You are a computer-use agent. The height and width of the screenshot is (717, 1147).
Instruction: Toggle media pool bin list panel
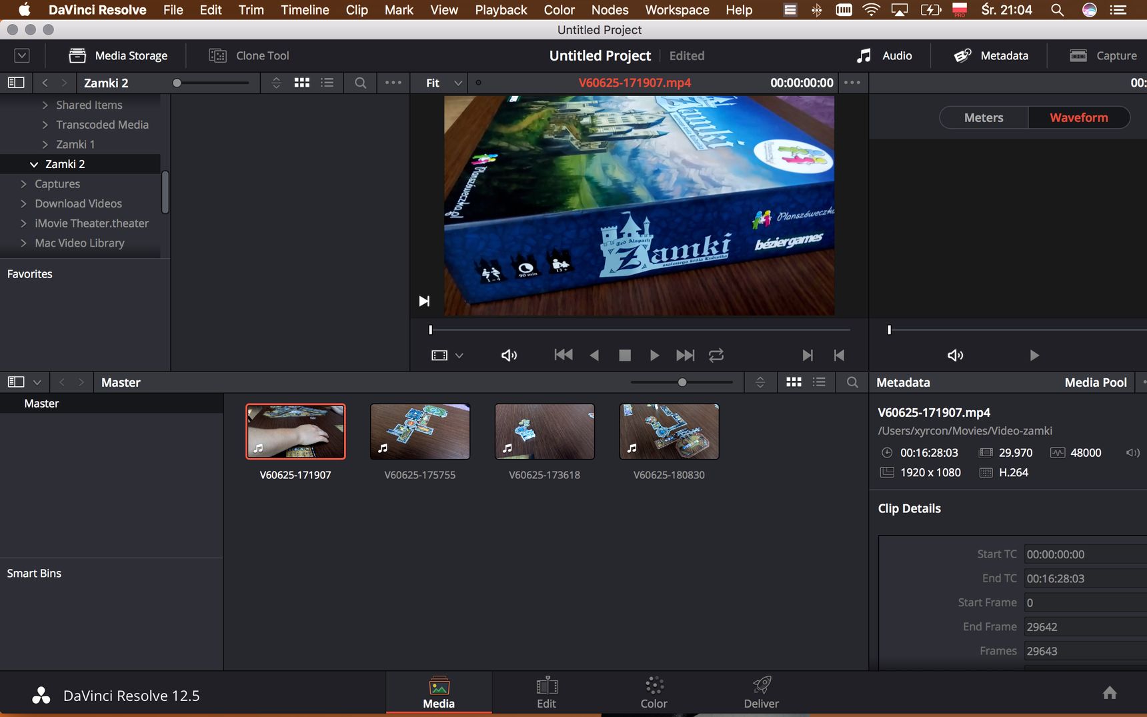16,382
